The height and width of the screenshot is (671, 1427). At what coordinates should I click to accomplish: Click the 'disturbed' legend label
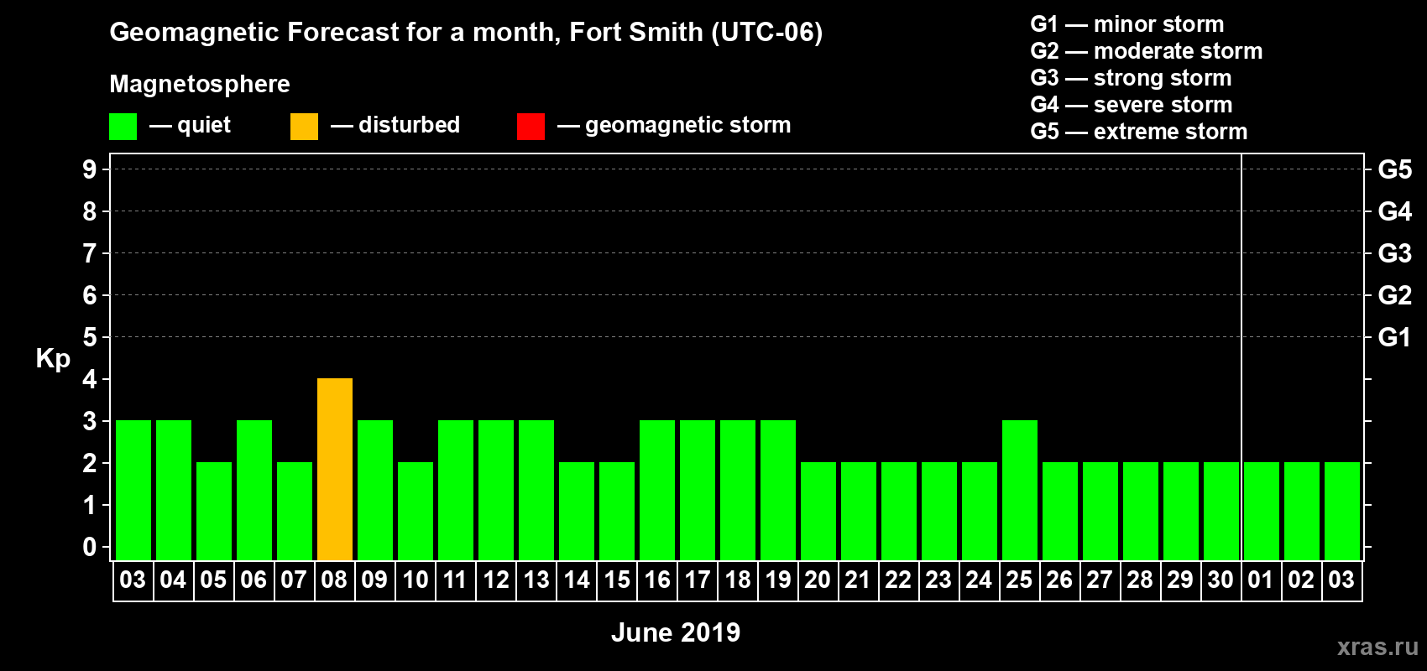coord(409,125)
